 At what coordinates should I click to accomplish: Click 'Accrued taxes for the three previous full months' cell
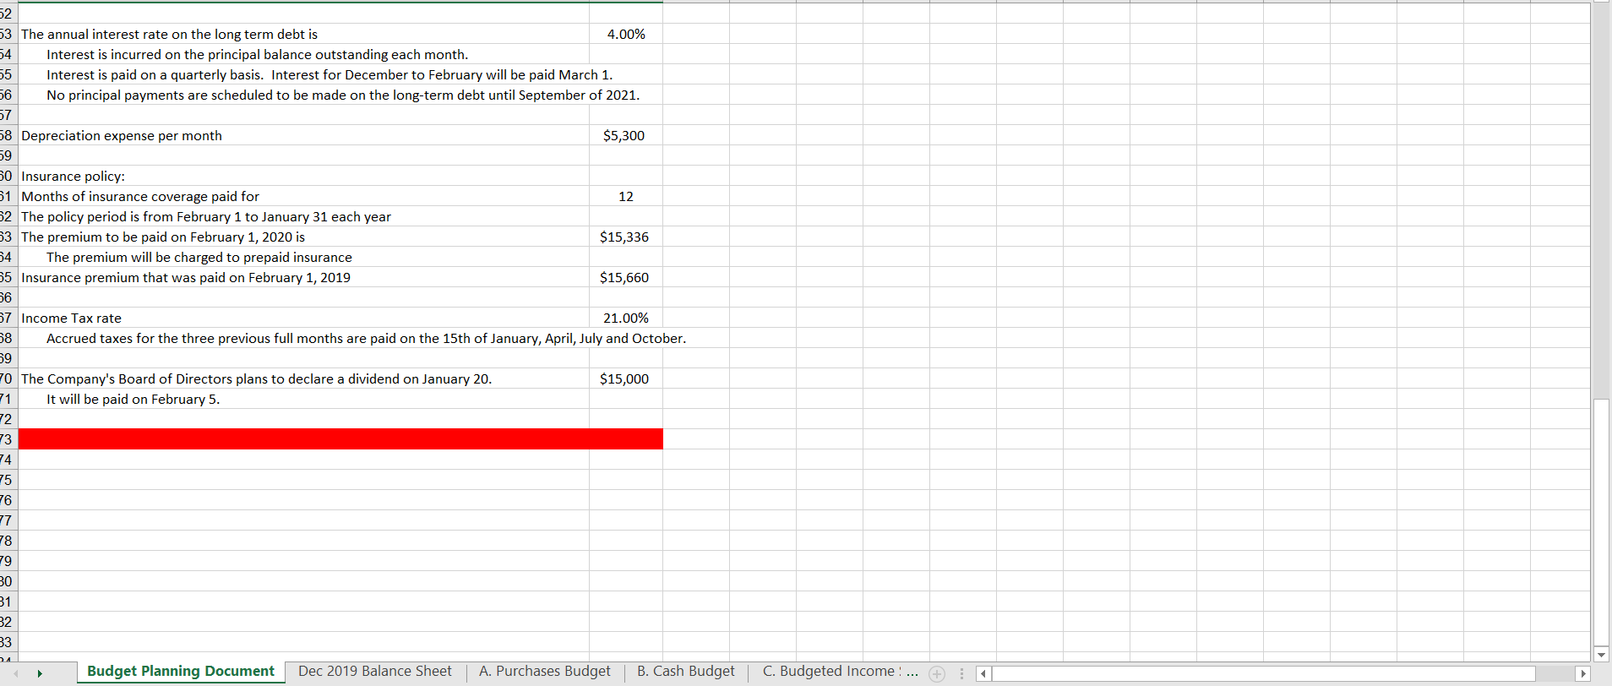coord(303,338)
